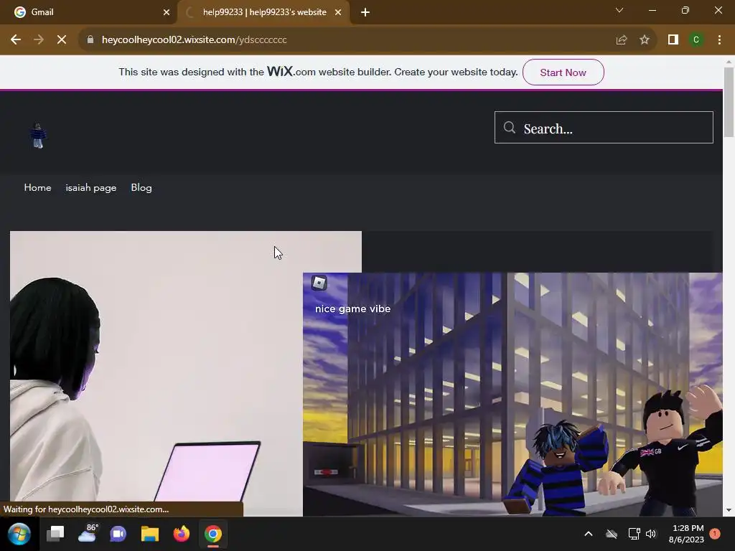Click the Roblox logo on the game image
Image resolution: width=735 pixels, height=551 pixels.
pos(319,283)
